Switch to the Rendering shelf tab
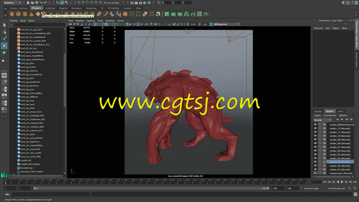 click(91, 8)
